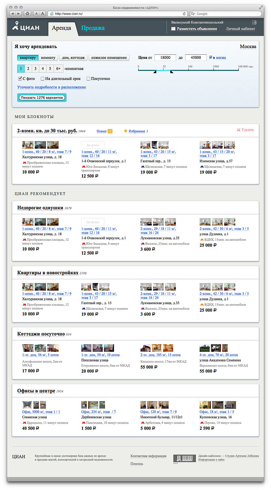Click the Показать 1276 вариантов button
Image resolution: width=271 pixels, height=490 pixels.
42,98
